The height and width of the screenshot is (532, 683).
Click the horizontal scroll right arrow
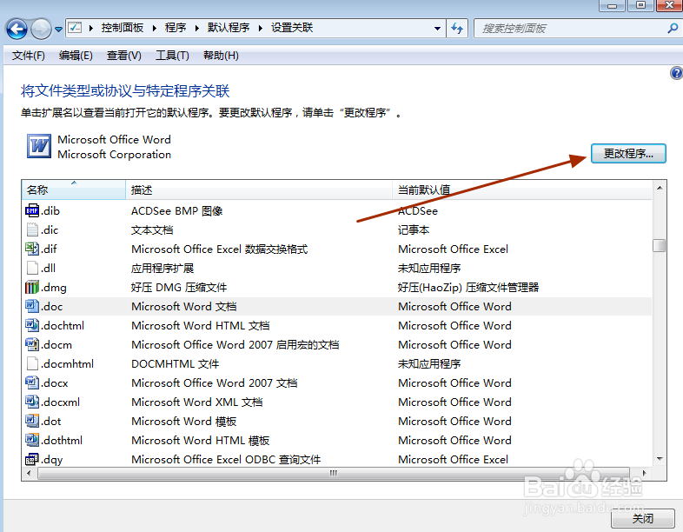[644, 473]
